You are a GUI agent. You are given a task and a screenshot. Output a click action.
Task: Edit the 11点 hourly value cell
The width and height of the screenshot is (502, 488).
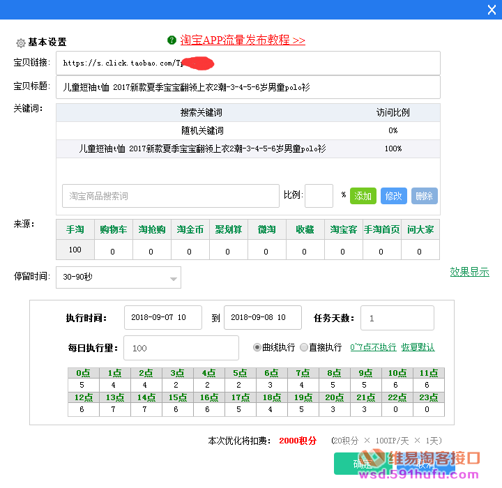(x=428, y=385)
